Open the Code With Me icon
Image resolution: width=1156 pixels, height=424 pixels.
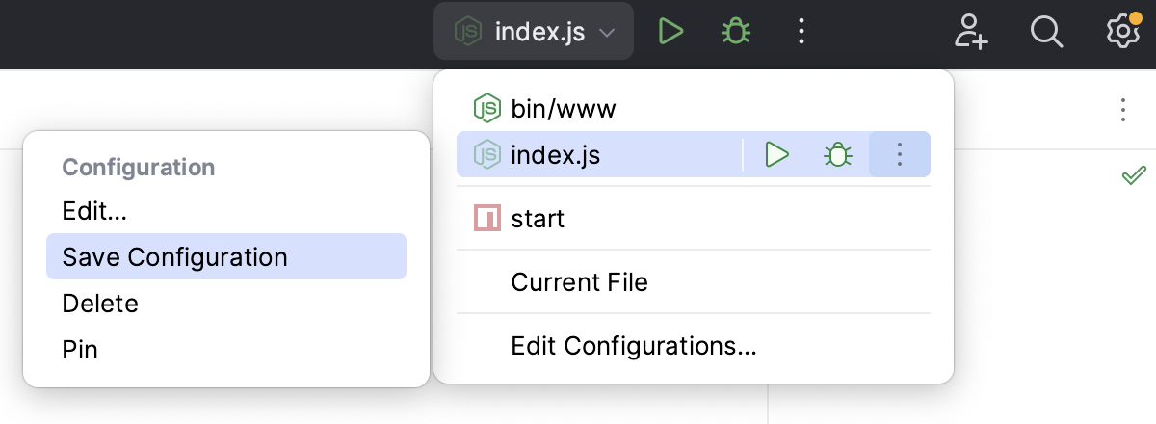coord(971,32)
